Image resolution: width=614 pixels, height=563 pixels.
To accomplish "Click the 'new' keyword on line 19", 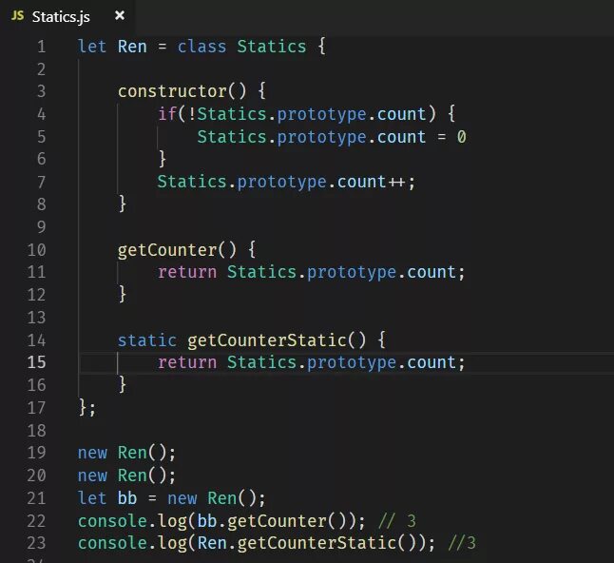I will pos(92,454).
